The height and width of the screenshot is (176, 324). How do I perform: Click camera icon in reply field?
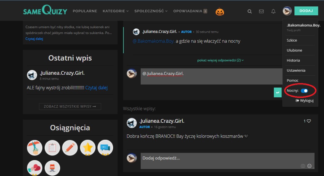[303, 166]
